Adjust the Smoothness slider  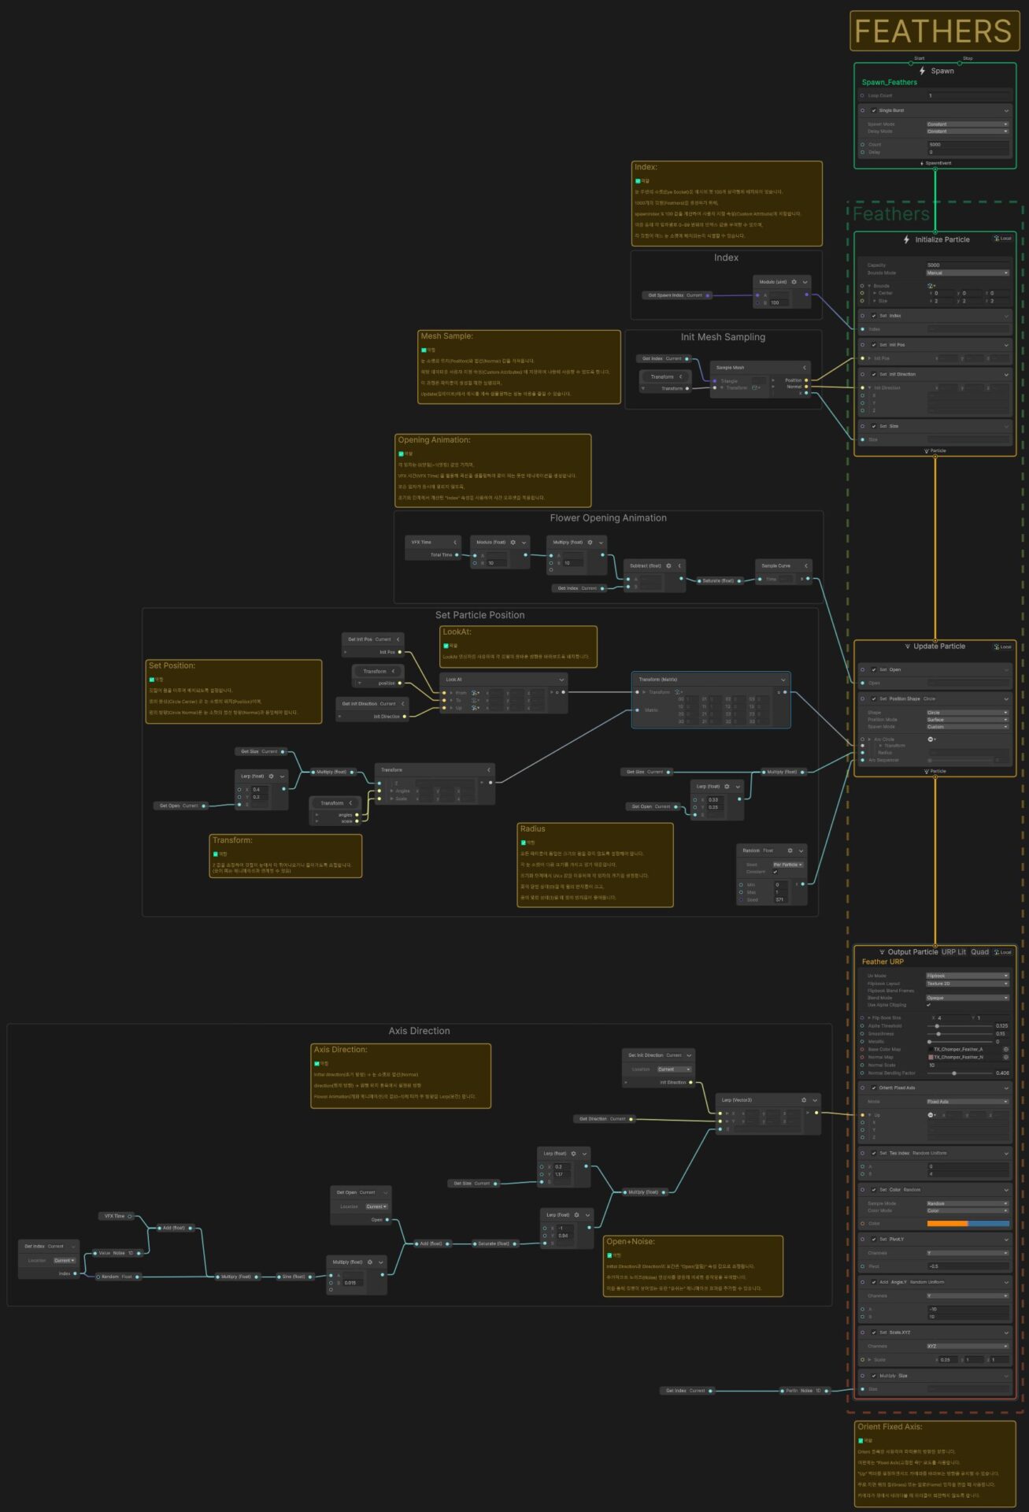tap(961, 1035)
